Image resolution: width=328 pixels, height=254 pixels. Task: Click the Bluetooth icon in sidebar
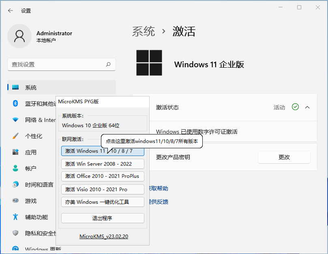pos(15,103)
